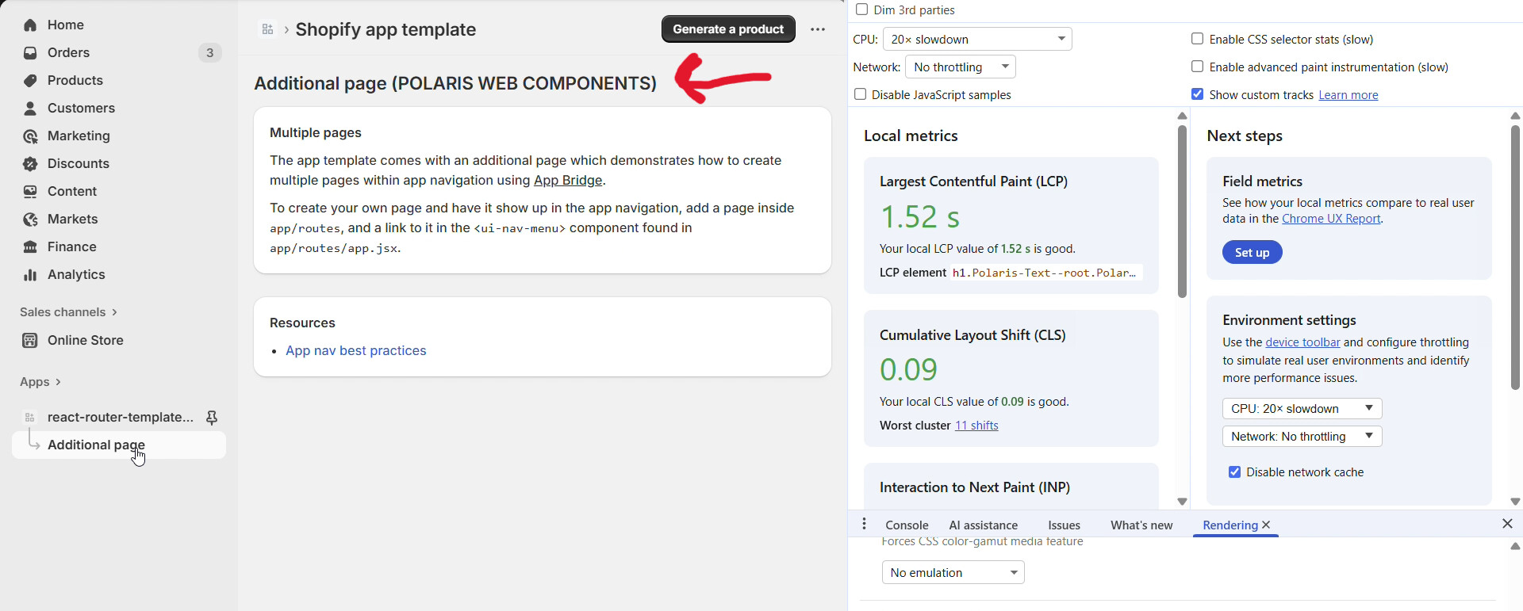Expand the Sales channels section

coord(68,312)
